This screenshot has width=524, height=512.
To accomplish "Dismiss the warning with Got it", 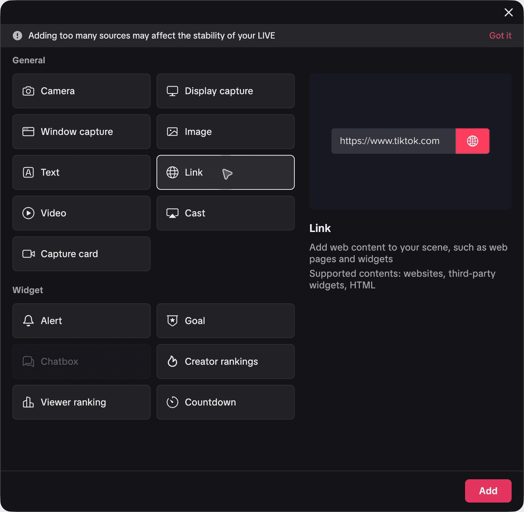I will point(500,36).
